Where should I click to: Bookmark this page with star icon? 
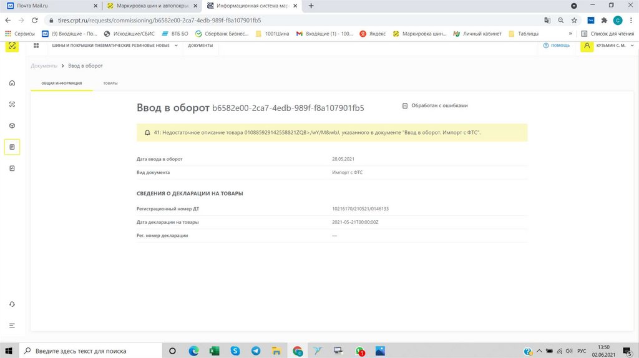pos(574,21)
